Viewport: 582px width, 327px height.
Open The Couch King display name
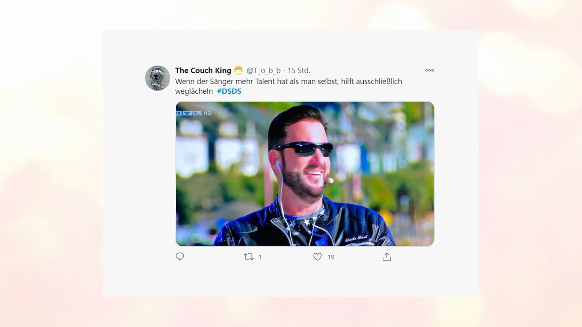pos(203,70)
